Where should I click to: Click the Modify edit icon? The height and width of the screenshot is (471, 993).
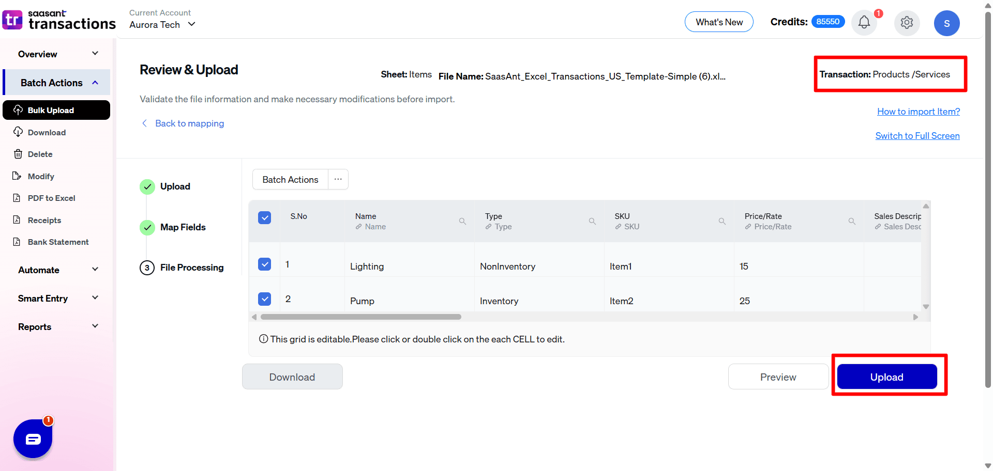point(17,176)
